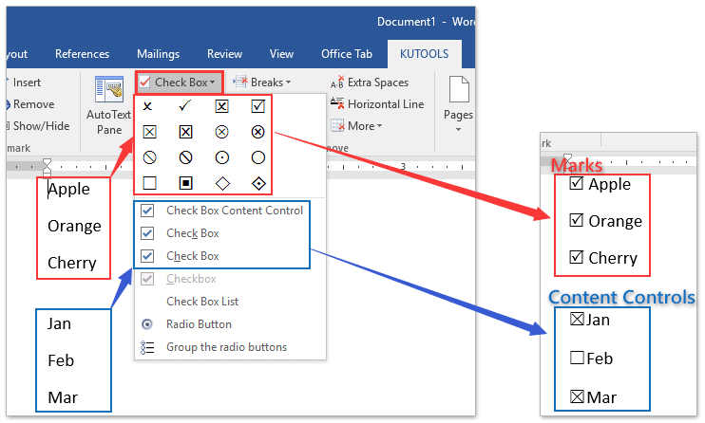
Task: Select the circle with center dot symbol
Action: point(221,157)
